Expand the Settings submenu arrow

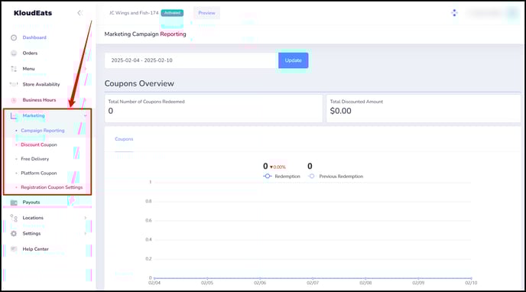pyautogui.click(x=85, y=234)
